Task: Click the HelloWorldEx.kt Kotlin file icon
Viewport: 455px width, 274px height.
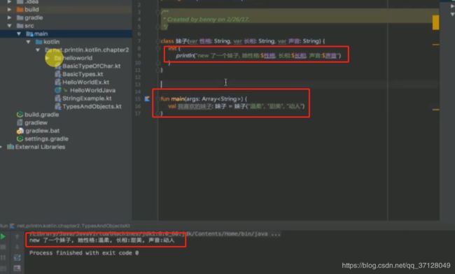Action: 58,82
